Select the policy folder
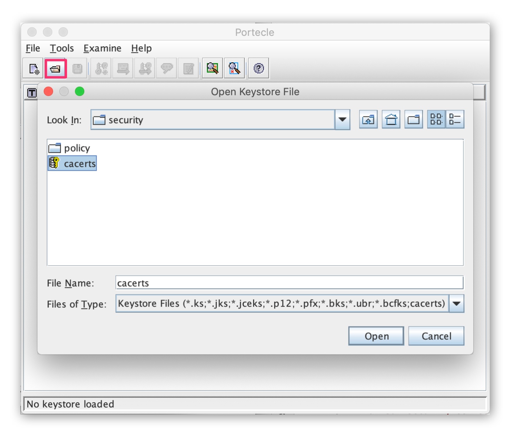 (76, 148)
